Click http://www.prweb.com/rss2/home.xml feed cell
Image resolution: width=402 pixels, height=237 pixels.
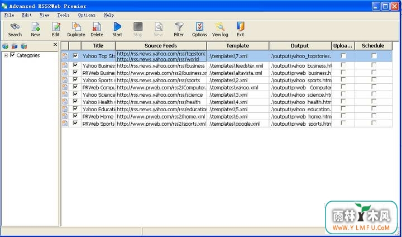coord(161,117)
